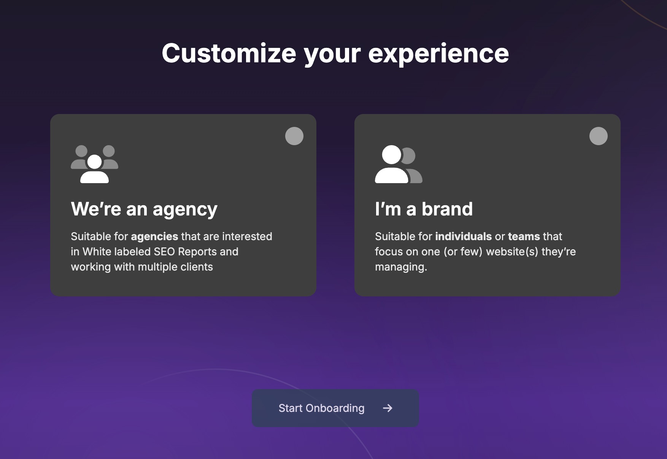Click the 'I'm a brand' heading
Screen dimensions: 667x459
point(424,209)
